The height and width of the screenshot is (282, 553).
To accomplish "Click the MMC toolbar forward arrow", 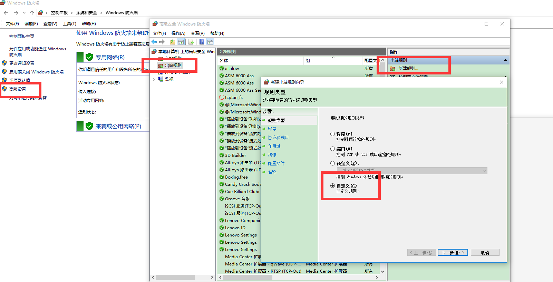I will pos(162,42).
